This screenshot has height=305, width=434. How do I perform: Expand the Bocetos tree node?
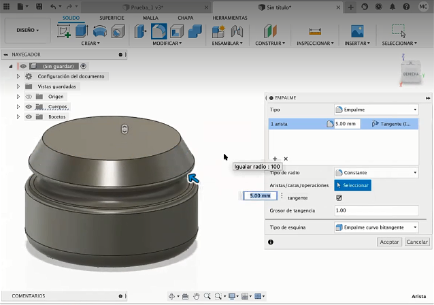click(x=18, y=117)
